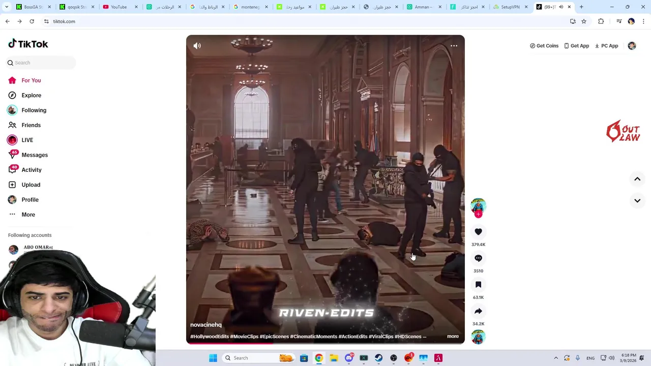Open Steam from the taskbar

[378, 358]
